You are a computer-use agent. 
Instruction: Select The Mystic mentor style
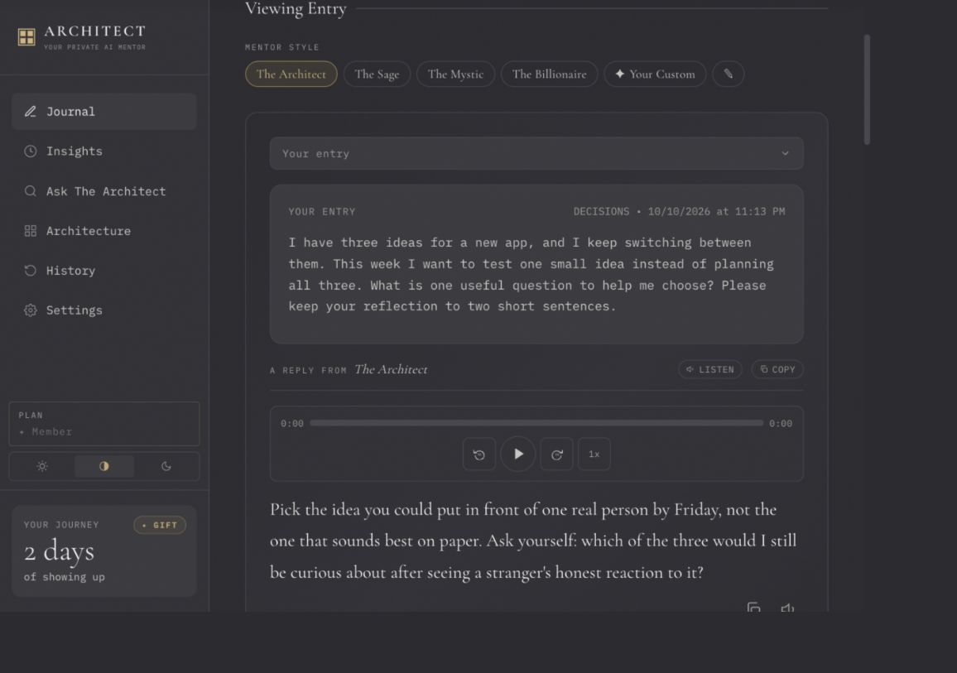click(455, 74)
